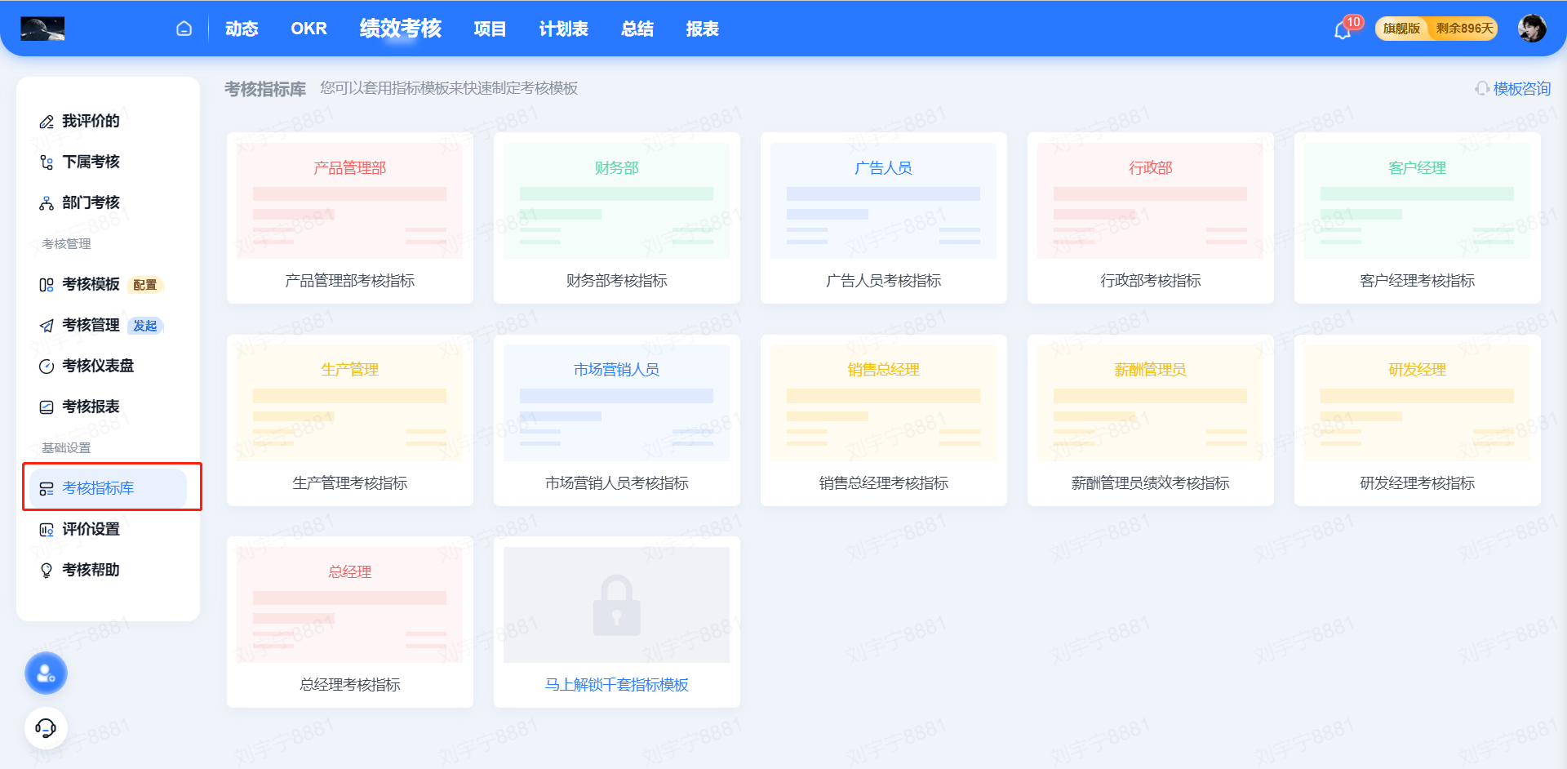This screenshot has height=769, width=1567.
Task: Click the headset customer service button
Action: pyautogui.click(x=46, y=727)
